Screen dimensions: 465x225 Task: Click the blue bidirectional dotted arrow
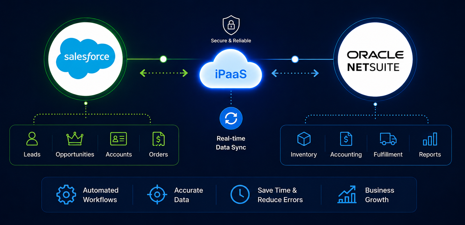295,73
